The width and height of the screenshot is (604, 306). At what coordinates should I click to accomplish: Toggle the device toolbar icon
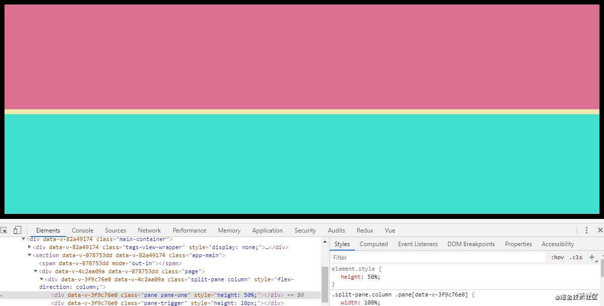(17, 231)
